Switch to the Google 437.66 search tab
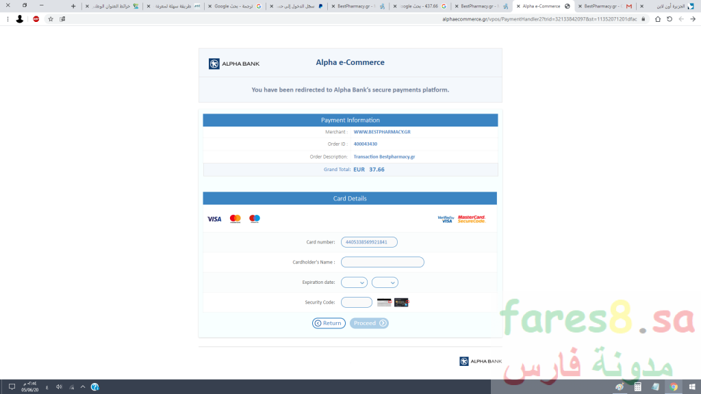 coord(420,6)
